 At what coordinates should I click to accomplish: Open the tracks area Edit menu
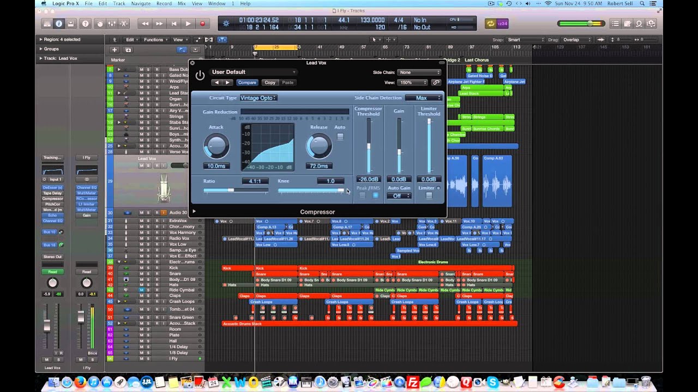coord(130,40)
